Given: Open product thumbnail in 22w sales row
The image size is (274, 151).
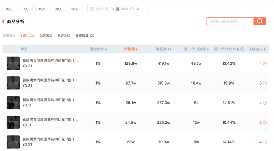Looking at the screenshot, I should [x=13, y=142].
